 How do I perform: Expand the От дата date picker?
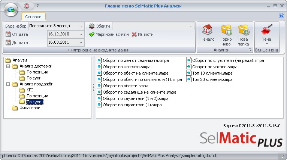(81, 34)
